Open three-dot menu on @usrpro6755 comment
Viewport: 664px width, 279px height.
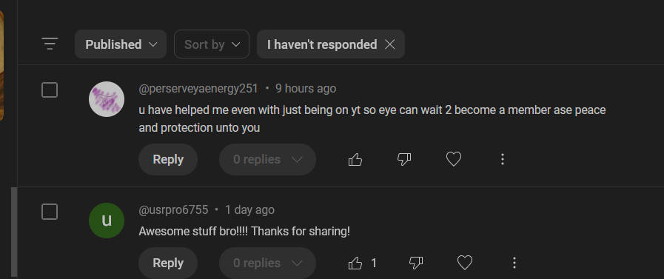[514, 263]
